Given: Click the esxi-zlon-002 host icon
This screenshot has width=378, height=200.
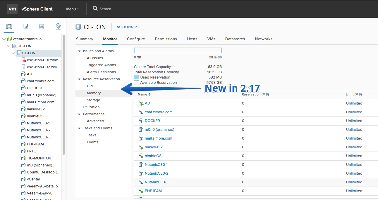Looking at the screenshot, I should (x=23, y=67).
